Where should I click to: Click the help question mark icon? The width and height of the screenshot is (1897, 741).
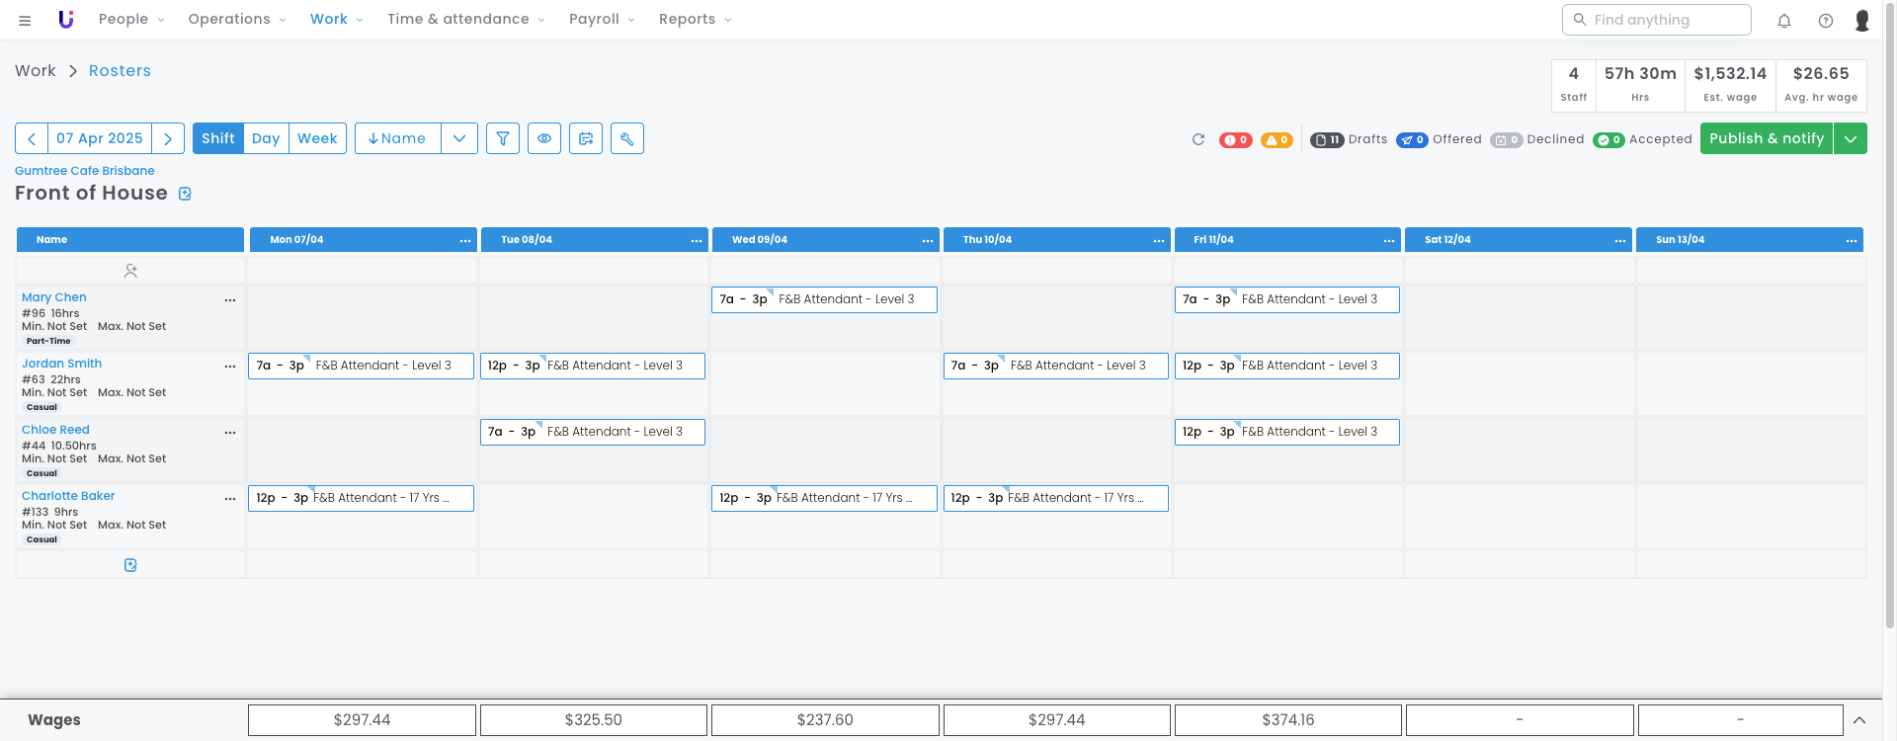1826,20
